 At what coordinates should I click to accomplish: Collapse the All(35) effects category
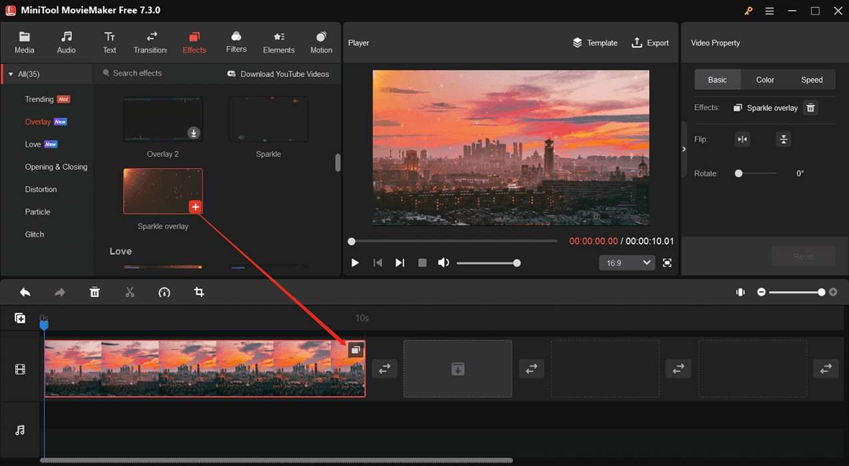pos(11,74)
